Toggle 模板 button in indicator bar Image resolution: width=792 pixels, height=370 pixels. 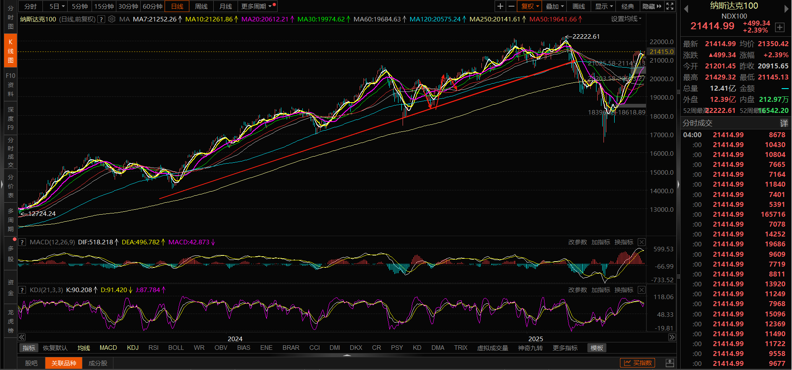pos(597,348)
